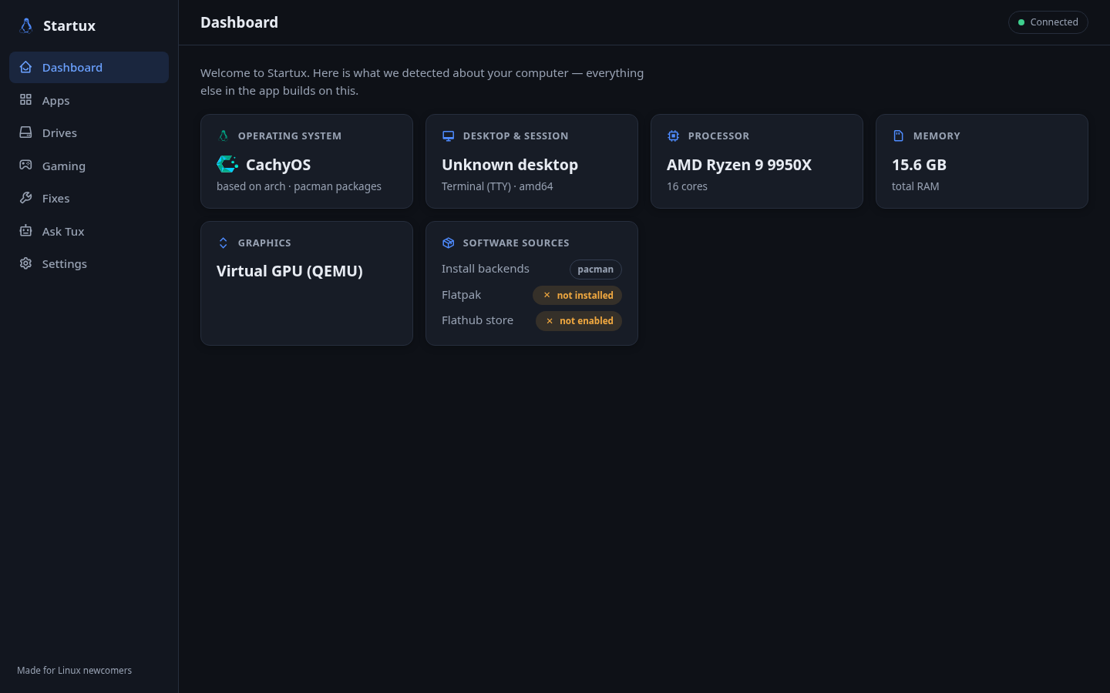
Task: Click the MEMORY card header text
Action: point(937,136)
